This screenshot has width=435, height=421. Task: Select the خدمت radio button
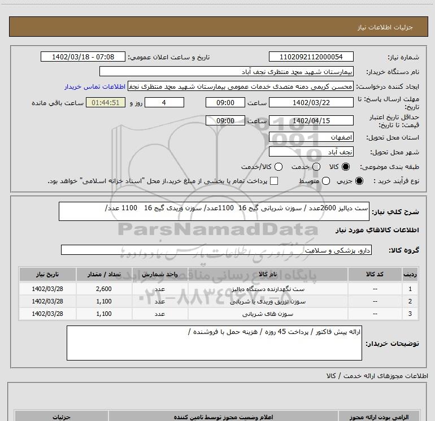tap(316, 167)
